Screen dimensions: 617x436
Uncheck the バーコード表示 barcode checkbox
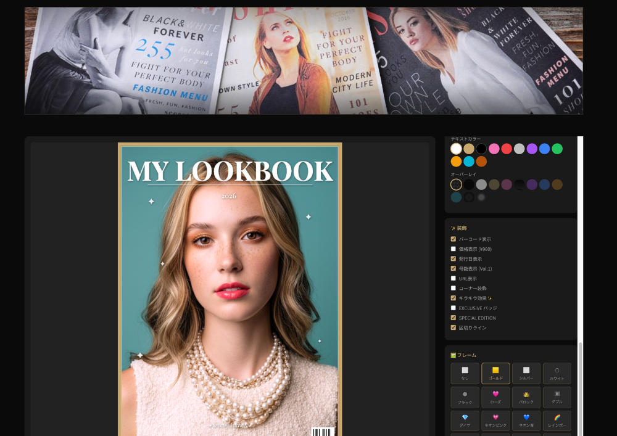(x=453, y=239)
